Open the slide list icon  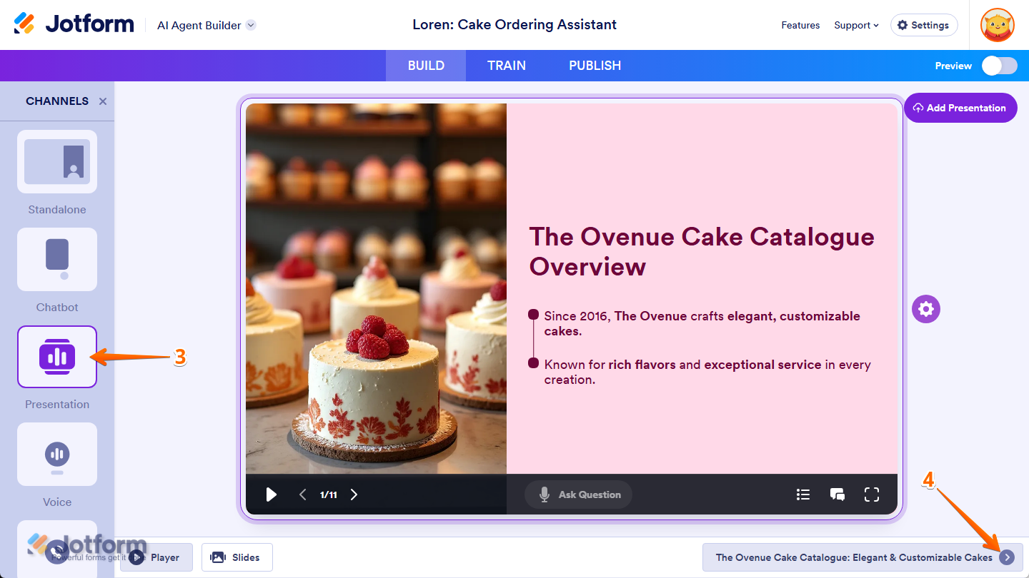[803, 495]
